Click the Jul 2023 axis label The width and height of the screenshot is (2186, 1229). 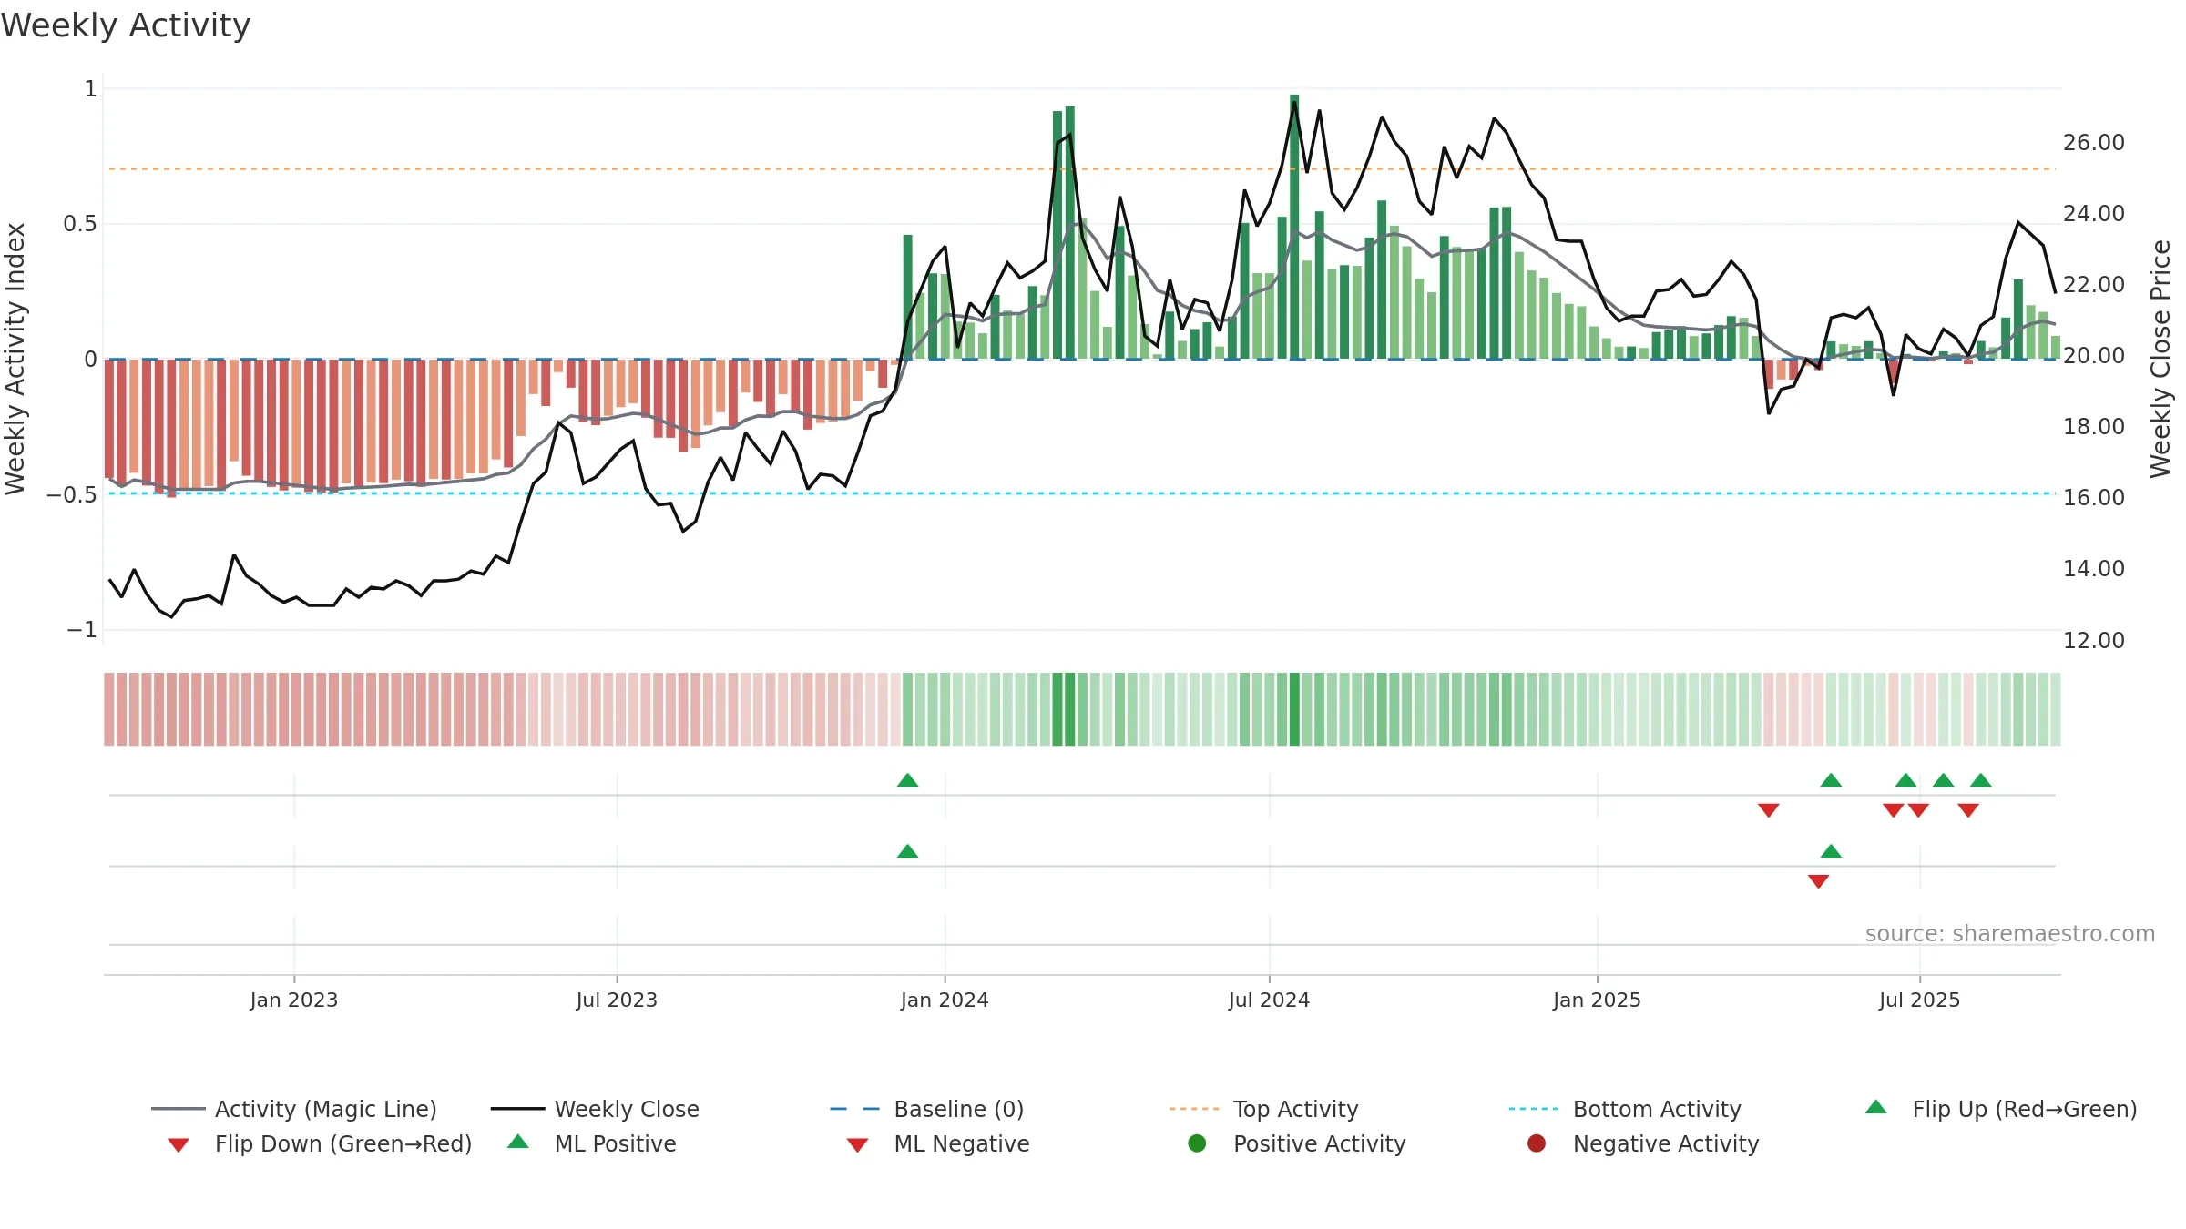click(x=617, y=1000)
